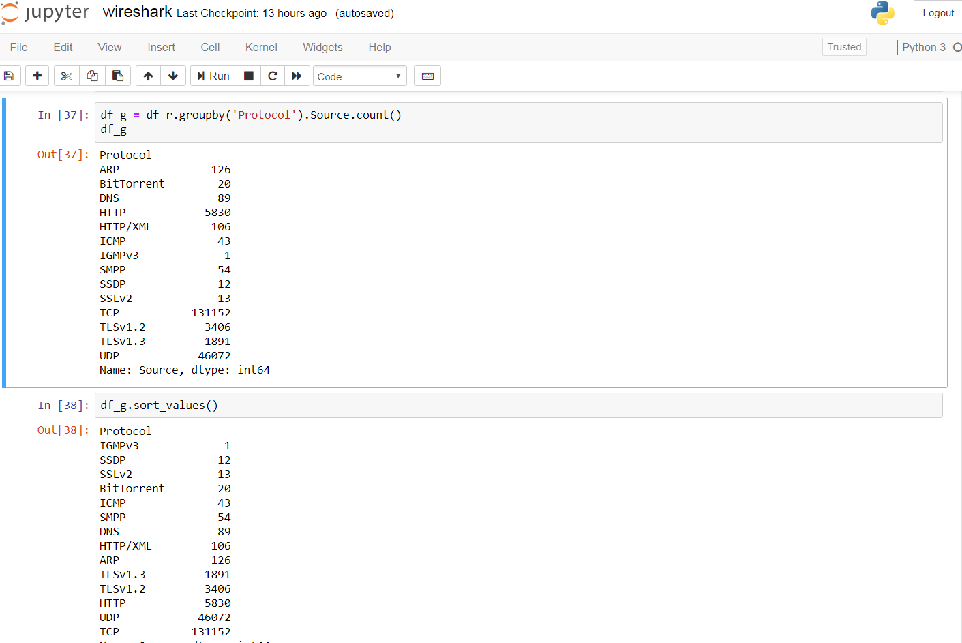962x643 pixels.
Task: Click the ARP 126 row in Out[38]
Action: pyautogui.click(x=165, y=560)
